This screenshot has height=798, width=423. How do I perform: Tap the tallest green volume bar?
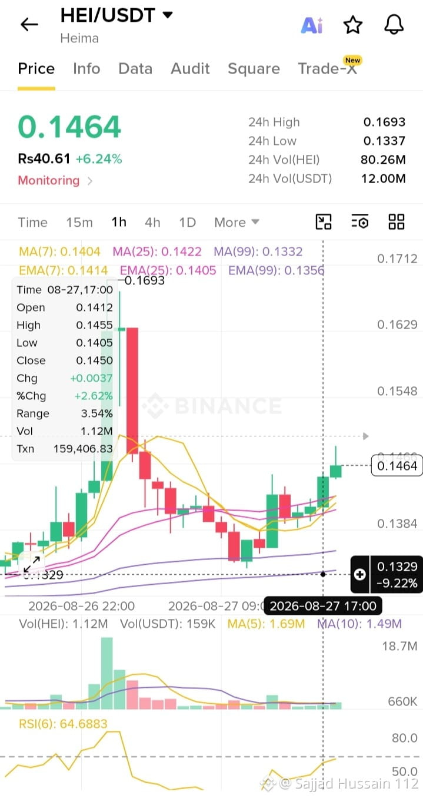[x=106, y=673]
